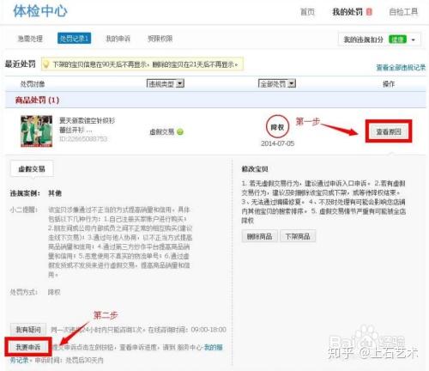Click the 我有疑问 button
Image resolution: width=429 pixels, height=371 pixels.
[28, 330]
